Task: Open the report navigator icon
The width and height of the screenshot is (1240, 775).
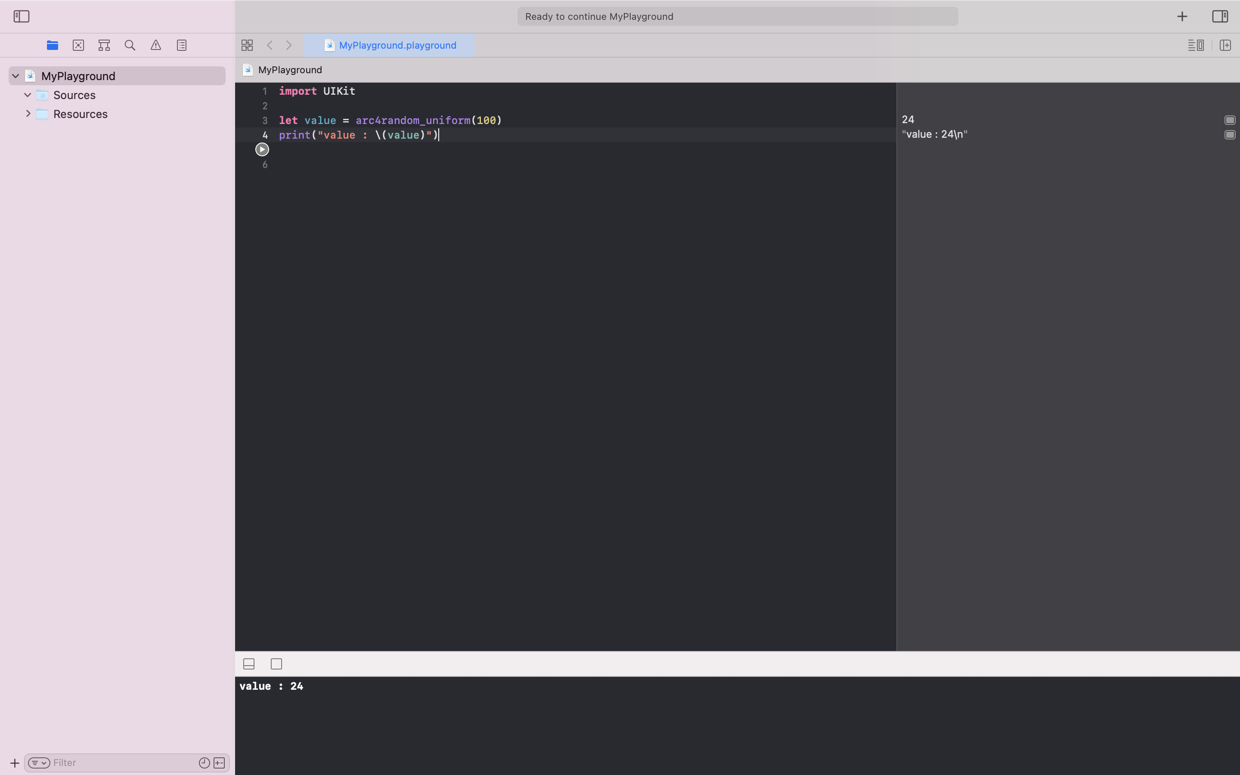Action: tap(182, 45)
